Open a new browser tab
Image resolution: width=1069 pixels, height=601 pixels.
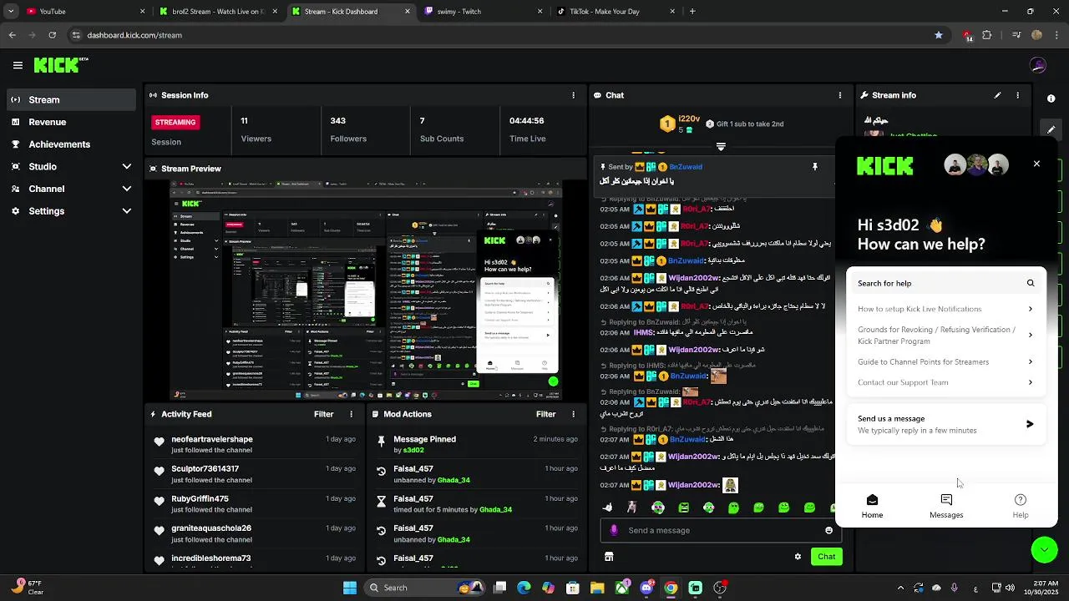[692, 12]
